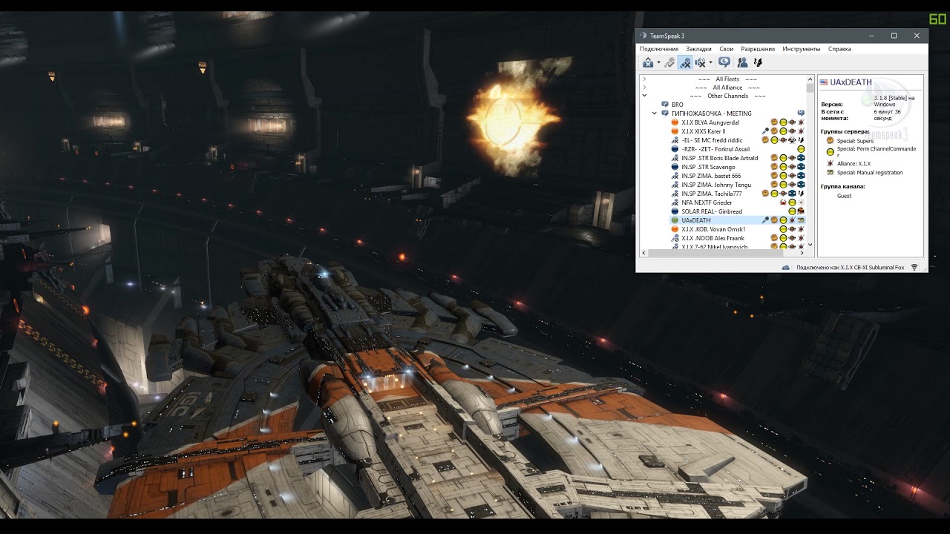Image resolution: width=950 pixels, height=534 pixels.
Task: Select user IN.SP ZIMA. Johnny Tengu
Action: [716, 185]
